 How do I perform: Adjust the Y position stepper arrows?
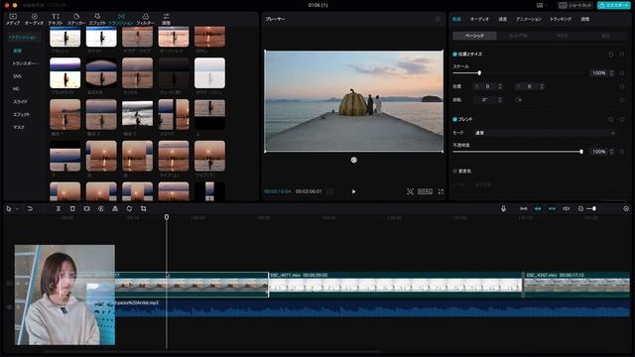[x=542, y=86]
